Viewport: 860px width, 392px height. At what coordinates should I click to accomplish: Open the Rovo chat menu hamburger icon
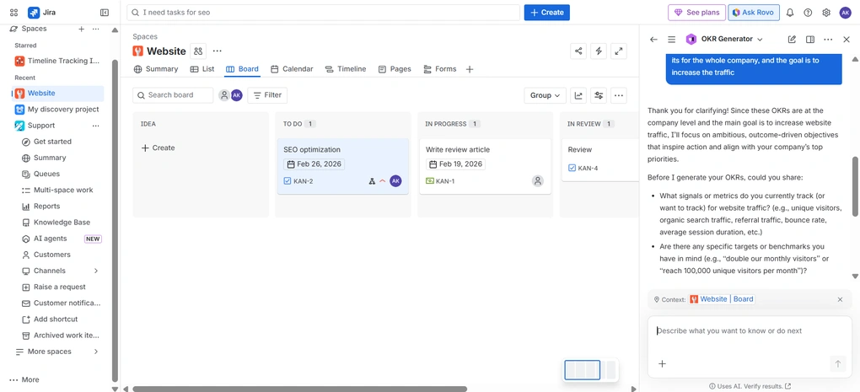(671, 40)
